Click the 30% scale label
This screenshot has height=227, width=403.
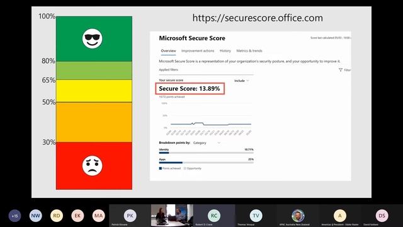point(49,142)
